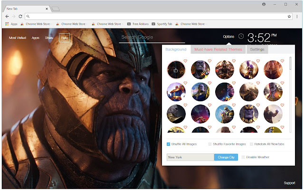Image resolution: width=304 pixels, height=190 pixels.
Task: Enable the Random All NewTabs checkbox
Action: point(251,144)
